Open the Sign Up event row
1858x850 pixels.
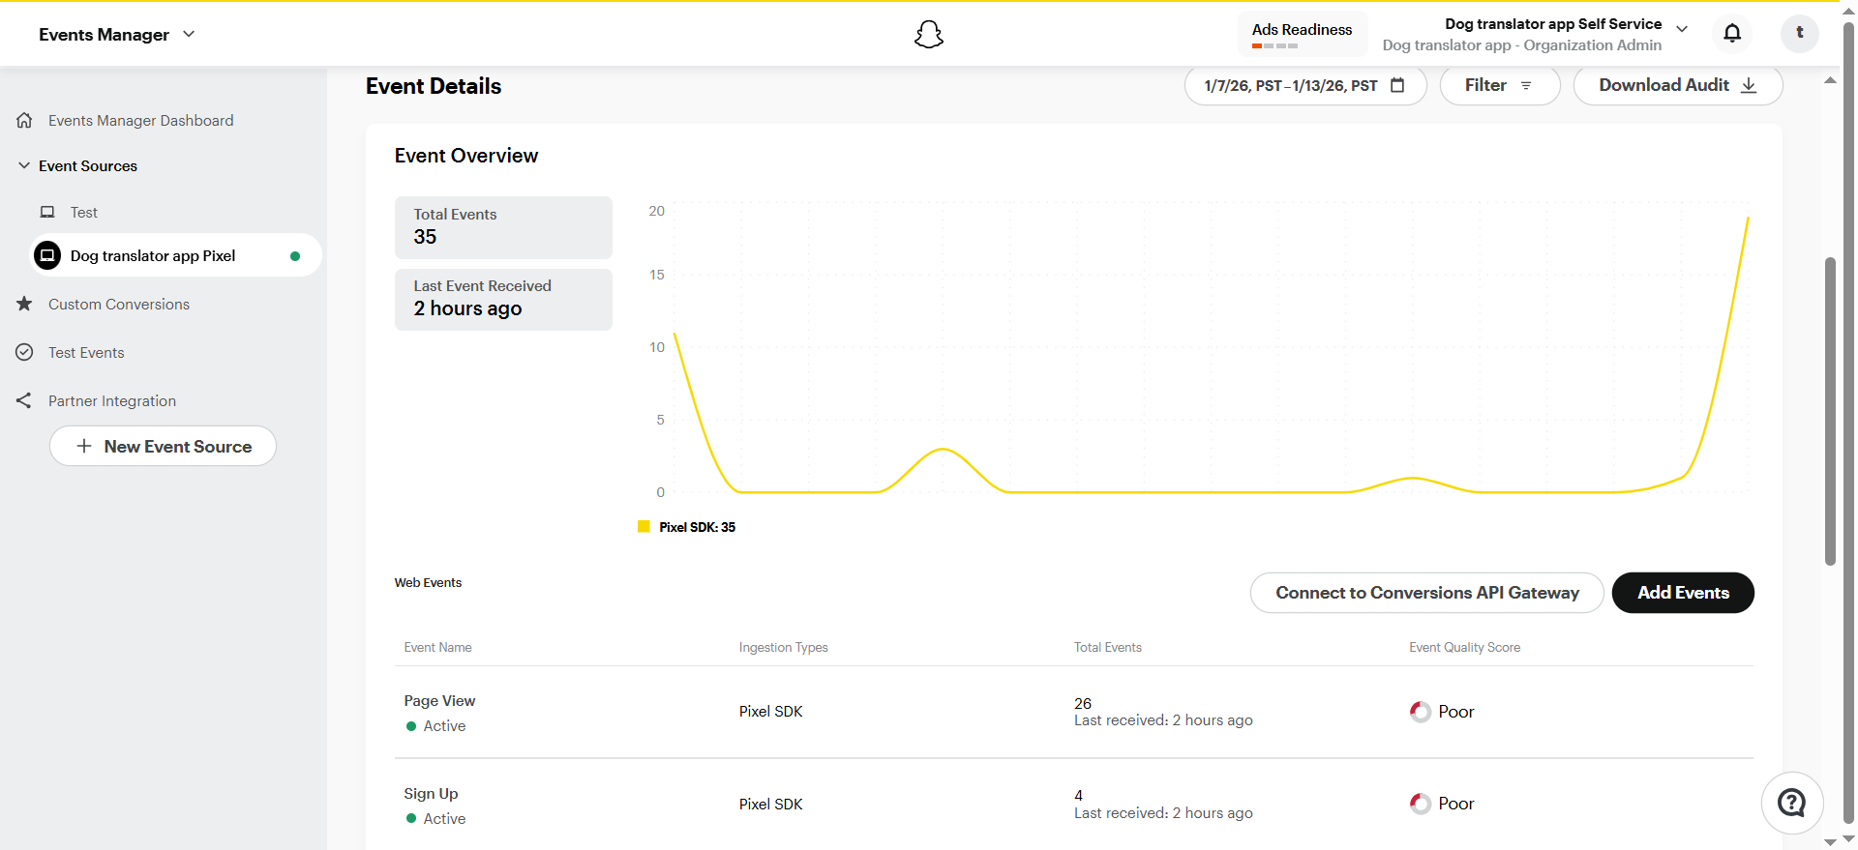[1074, 805]
